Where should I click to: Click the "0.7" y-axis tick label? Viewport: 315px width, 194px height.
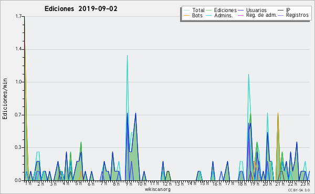tap(18, 115)
